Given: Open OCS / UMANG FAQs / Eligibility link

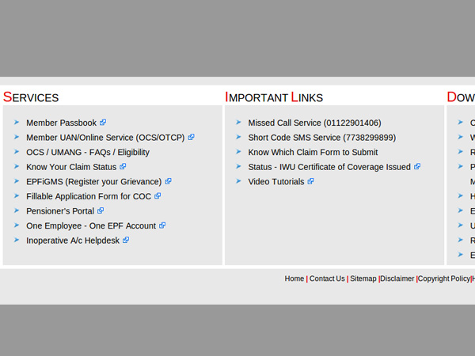Looking at the screenshot, I should click(87, 152).
